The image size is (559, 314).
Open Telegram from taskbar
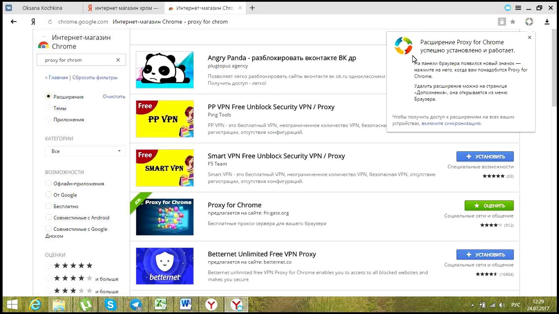[135, 304]
